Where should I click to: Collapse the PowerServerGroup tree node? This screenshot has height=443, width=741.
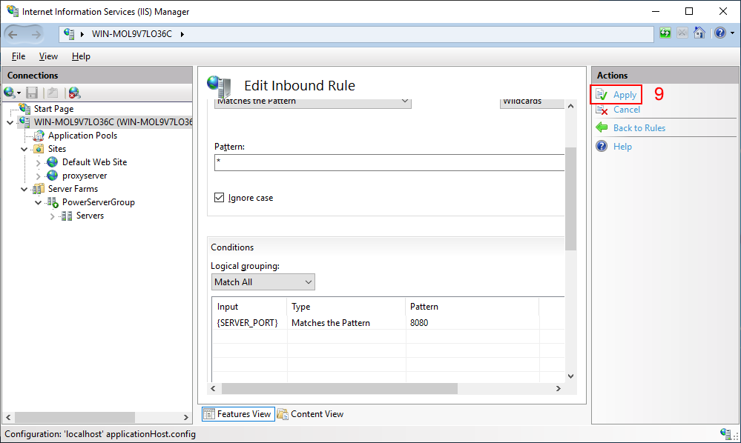[38, 202]
